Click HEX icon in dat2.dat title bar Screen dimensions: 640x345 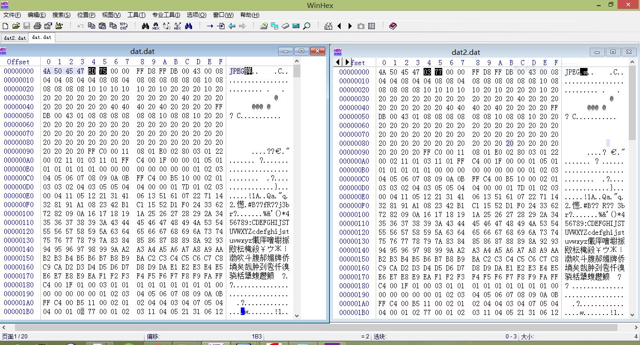[337, 52]
